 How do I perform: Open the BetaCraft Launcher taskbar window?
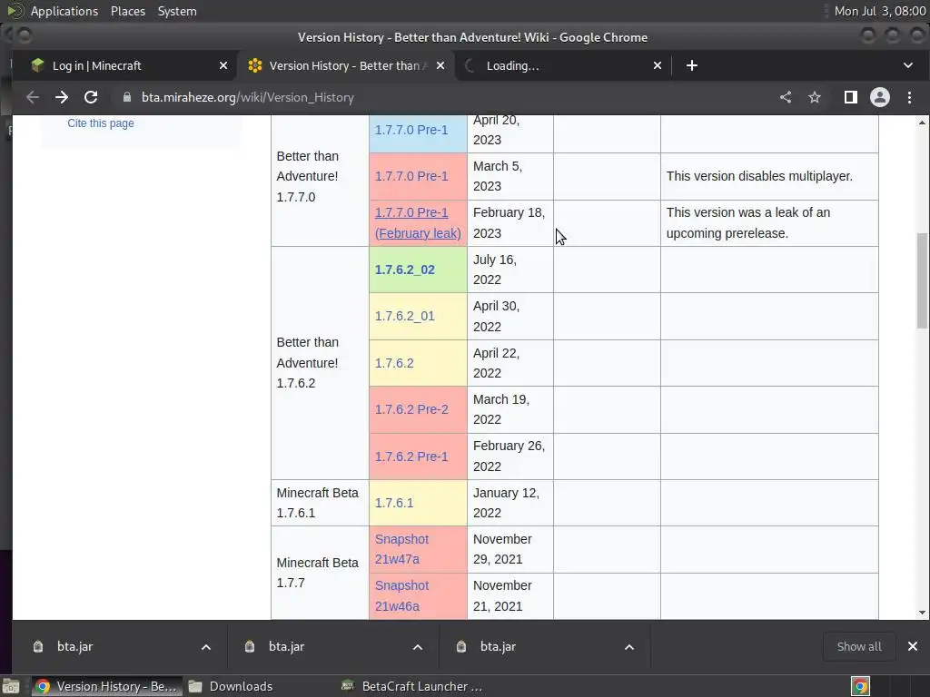(414, 686)
